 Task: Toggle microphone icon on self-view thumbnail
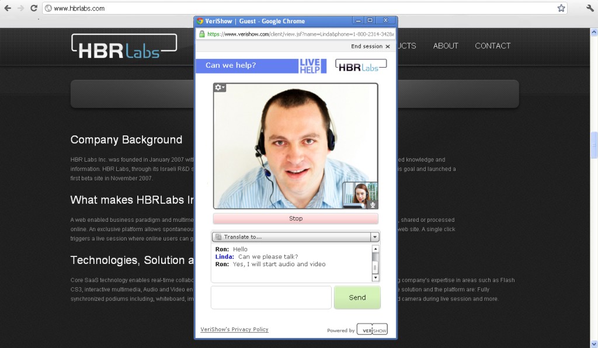coord(373,205)
